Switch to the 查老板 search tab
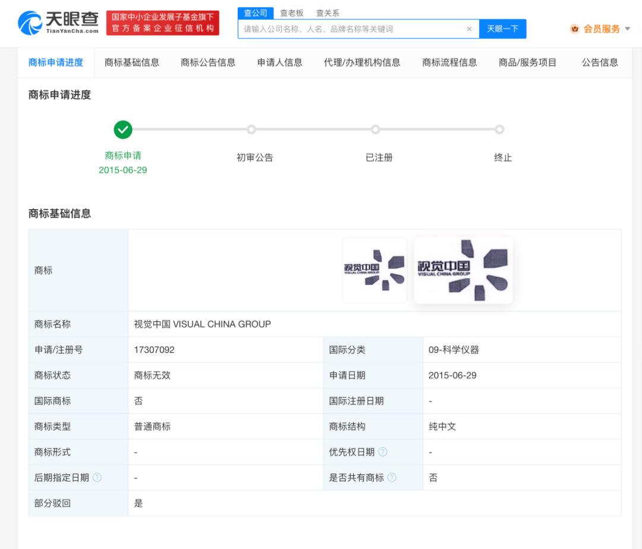This screenshot has height=549, width=642. (x=292, y=13)
